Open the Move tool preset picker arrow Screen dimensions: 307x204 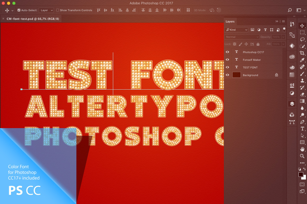click(13, 11)
